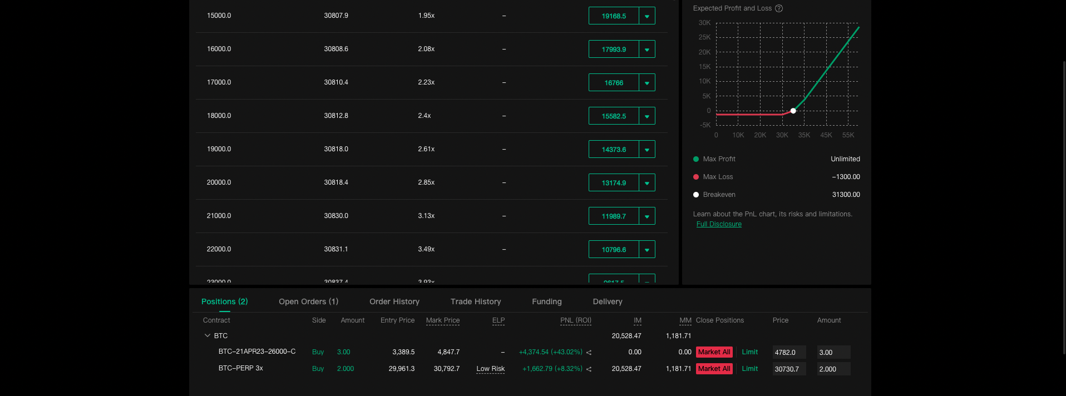
Task: Open dropdown arrow next to 14373.6 price
Action: click(x=647, y=149)
